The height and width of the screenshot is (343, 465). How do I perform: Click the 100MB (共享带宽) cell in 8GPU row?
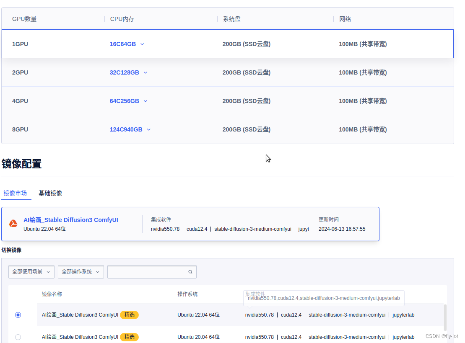363,129
